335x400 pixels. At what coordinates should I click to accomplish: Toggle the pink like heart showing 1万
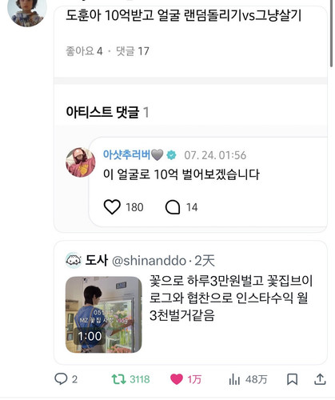pyautogui.click(x=177, y=379)
